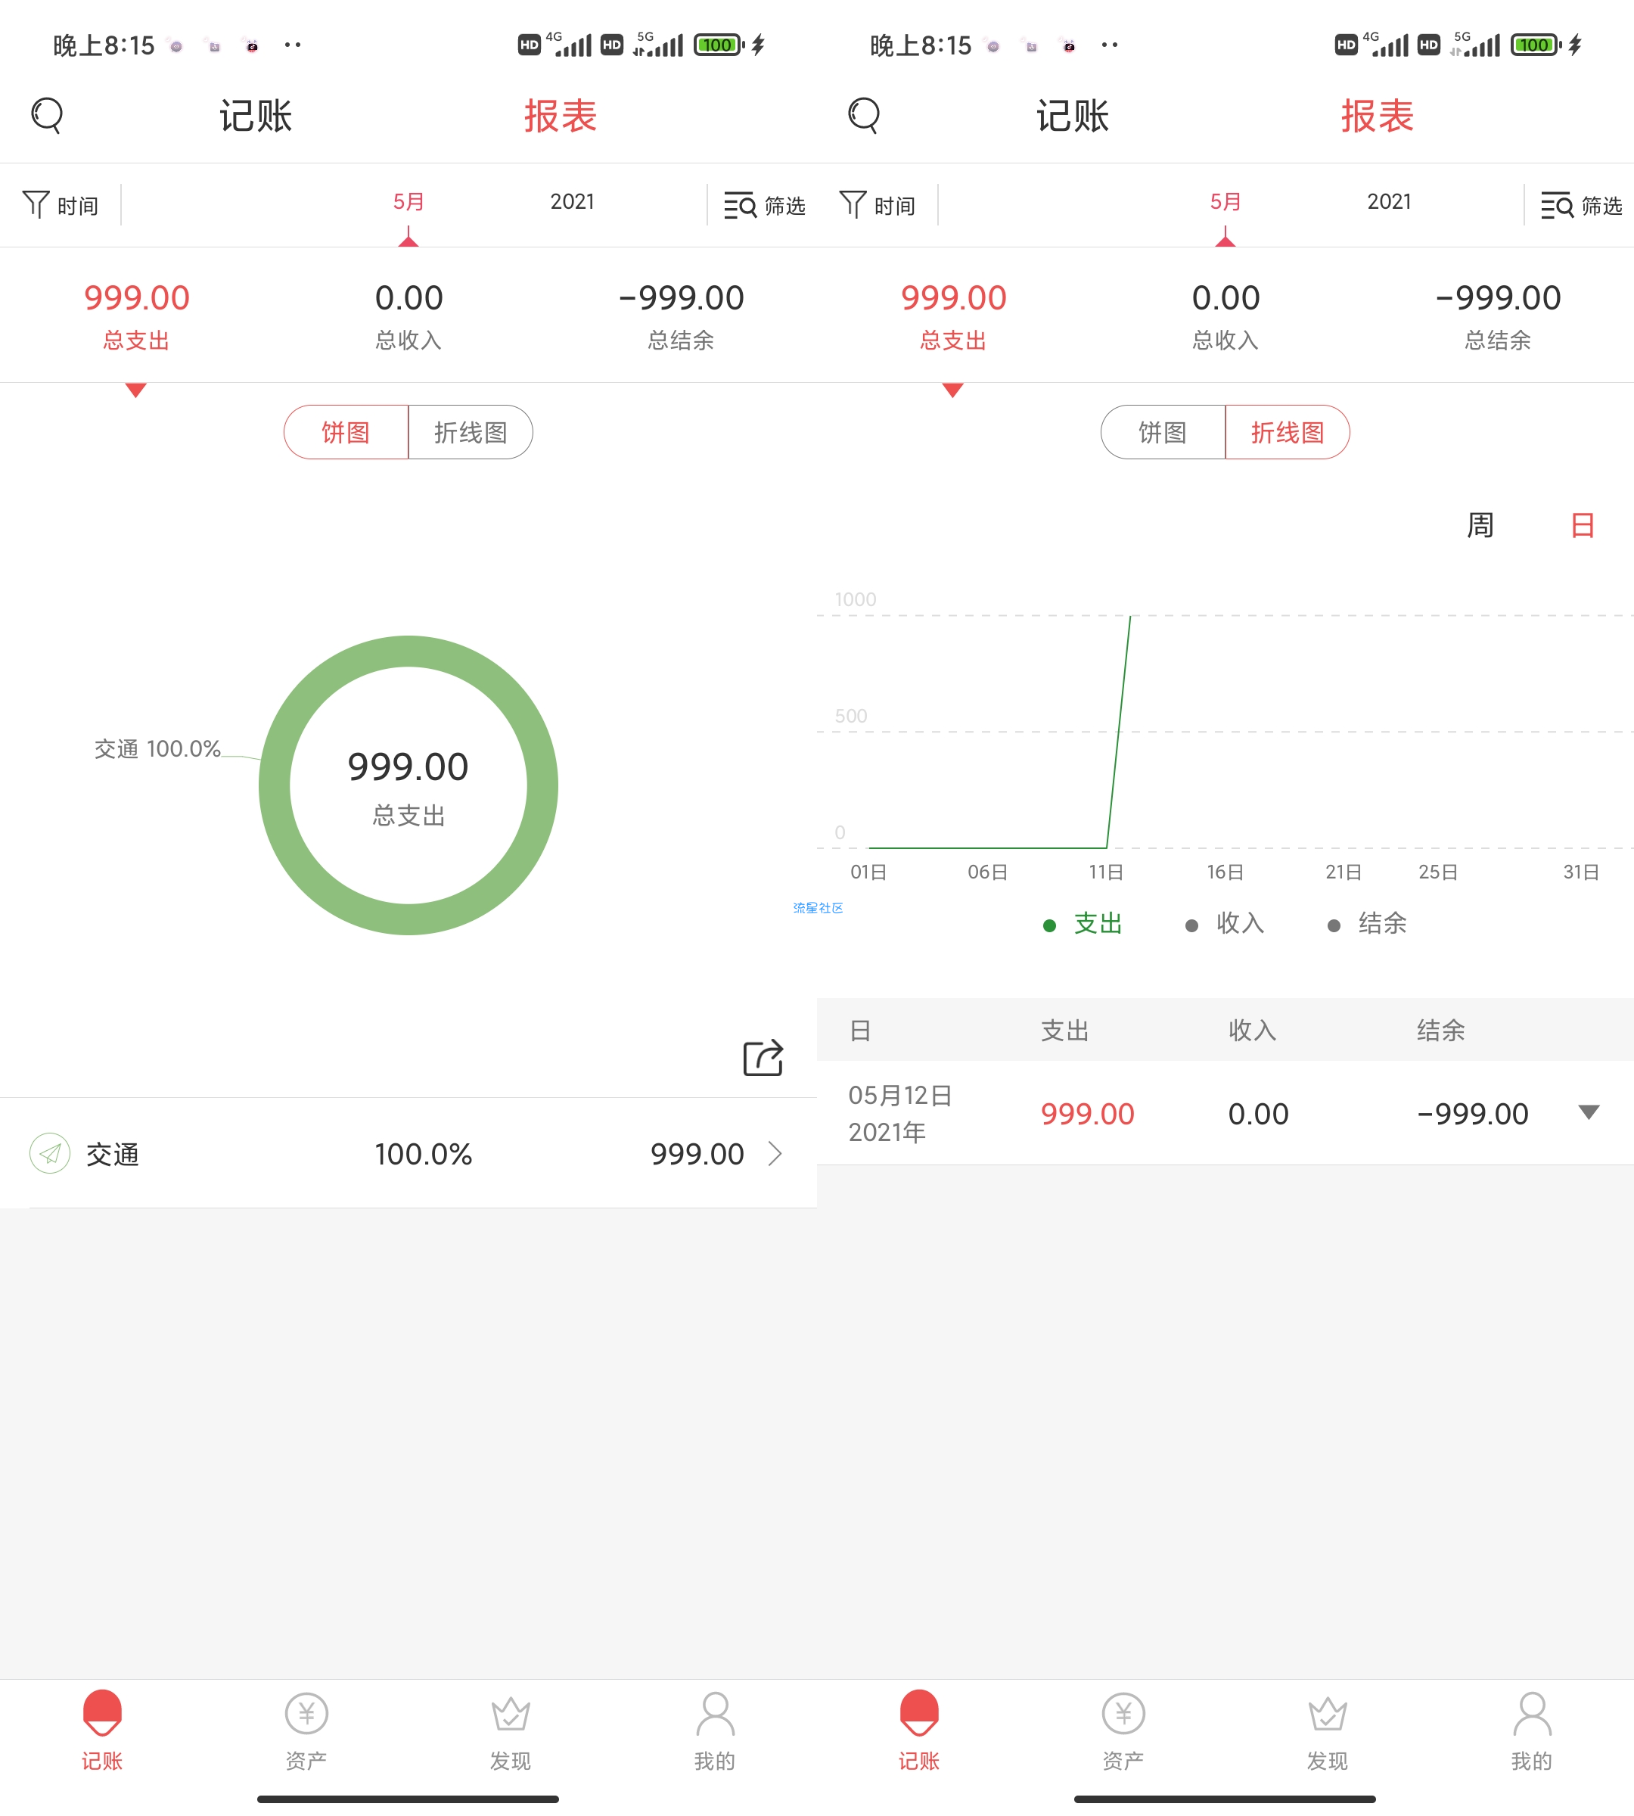Screen dimensions: 1634x1816
Task: Open 发现 bottom nav on left screen
Action: coord(511,1730)
